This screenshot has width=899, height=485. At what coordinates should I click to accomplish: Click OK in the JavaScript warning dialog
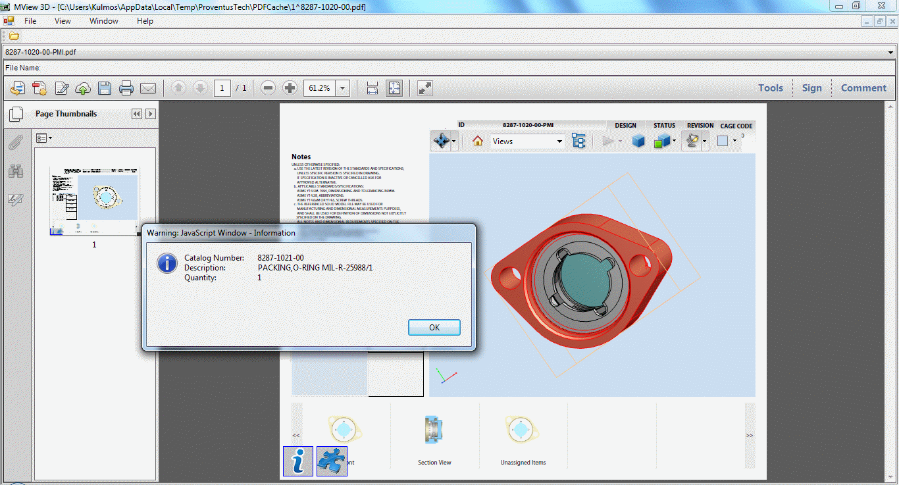coord(434,328)
